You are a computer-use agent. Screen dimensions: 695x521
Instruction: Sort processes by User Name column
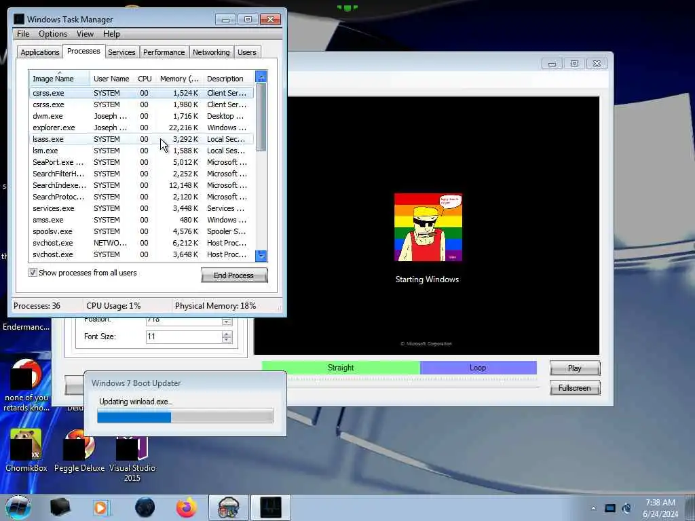point(111,79)
